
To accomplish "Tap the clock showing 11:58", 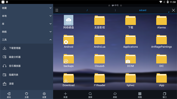I will 173,2.
